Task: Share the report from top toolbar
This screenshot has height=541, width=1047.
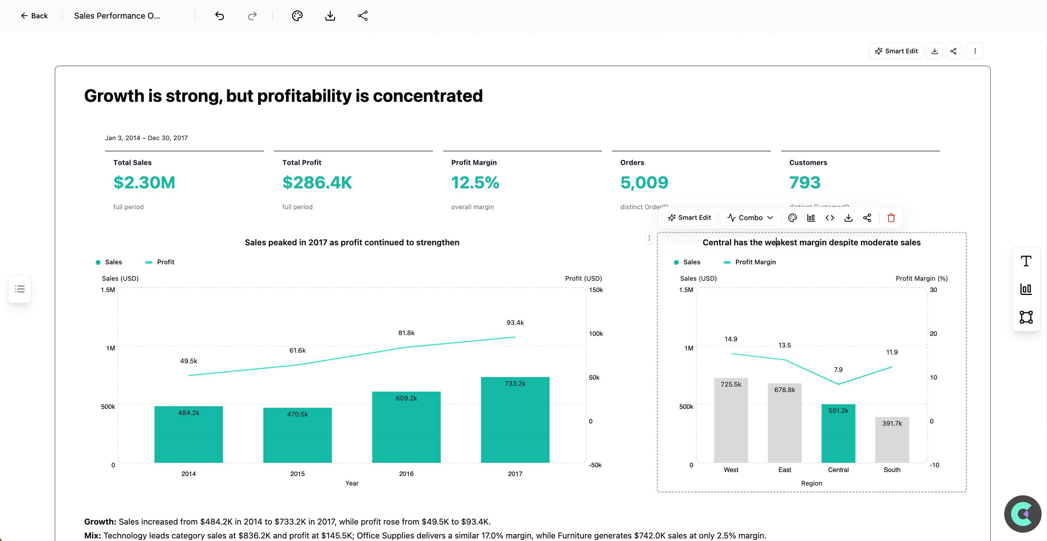Action: (362, 16)
